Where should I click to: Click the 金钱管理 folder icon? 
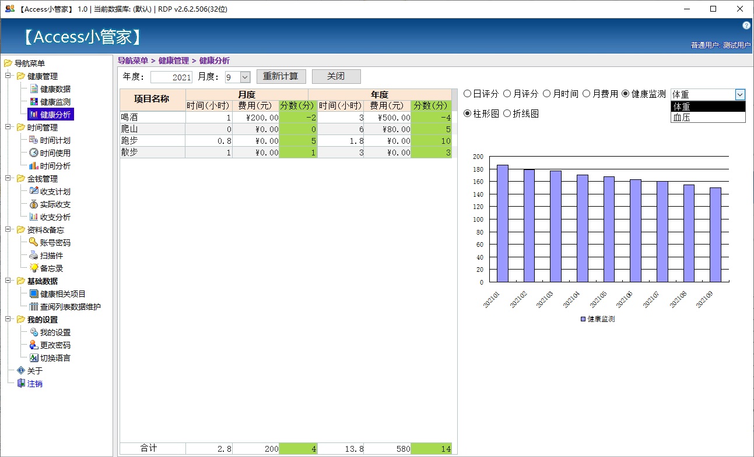pos(21,179)
